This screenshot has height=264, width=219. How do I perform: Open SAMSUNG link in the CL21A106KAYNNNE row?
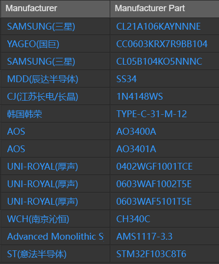pyautogui.click(x=41, y=27)
